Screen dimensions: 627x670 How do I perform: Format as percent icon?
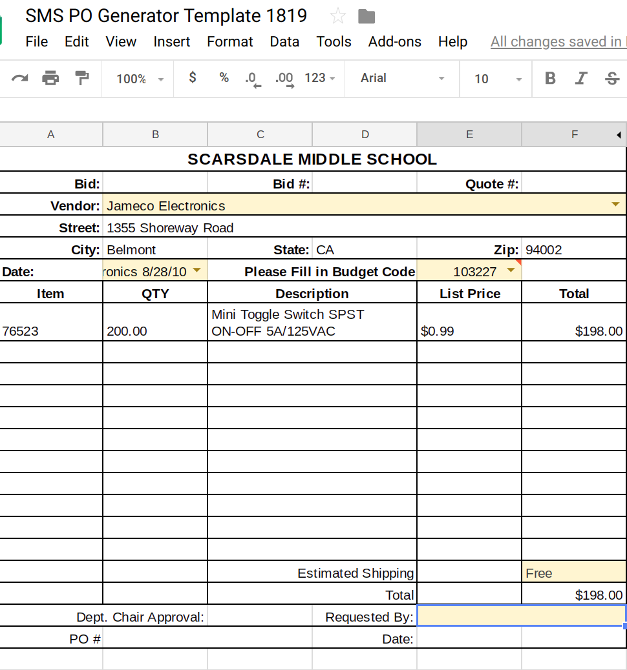pos(224,77)
